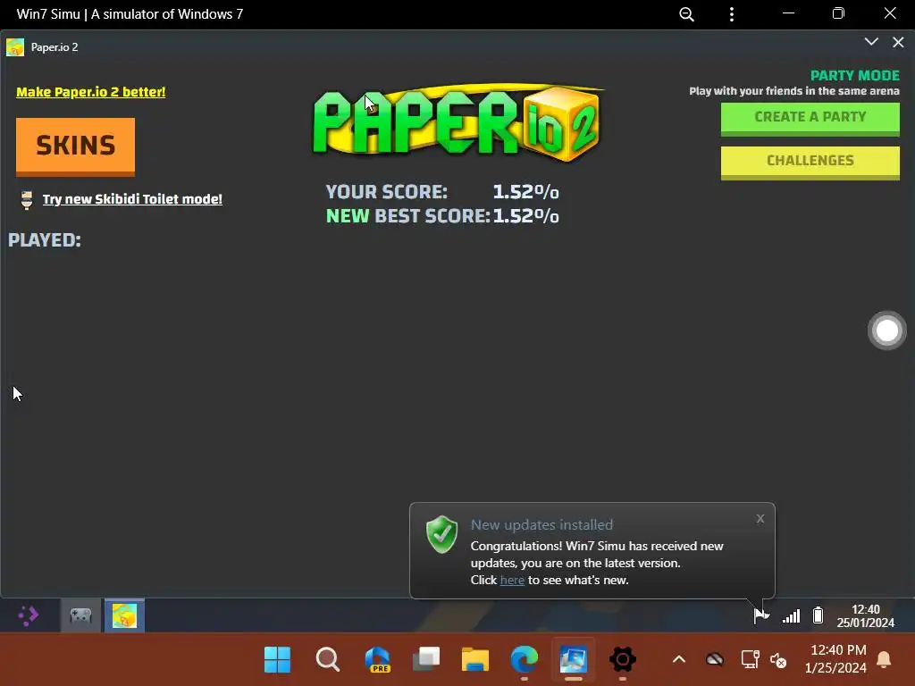
Task: Open Try new Skibidi Toilet mode link
Action: click(x=132, y=199)
